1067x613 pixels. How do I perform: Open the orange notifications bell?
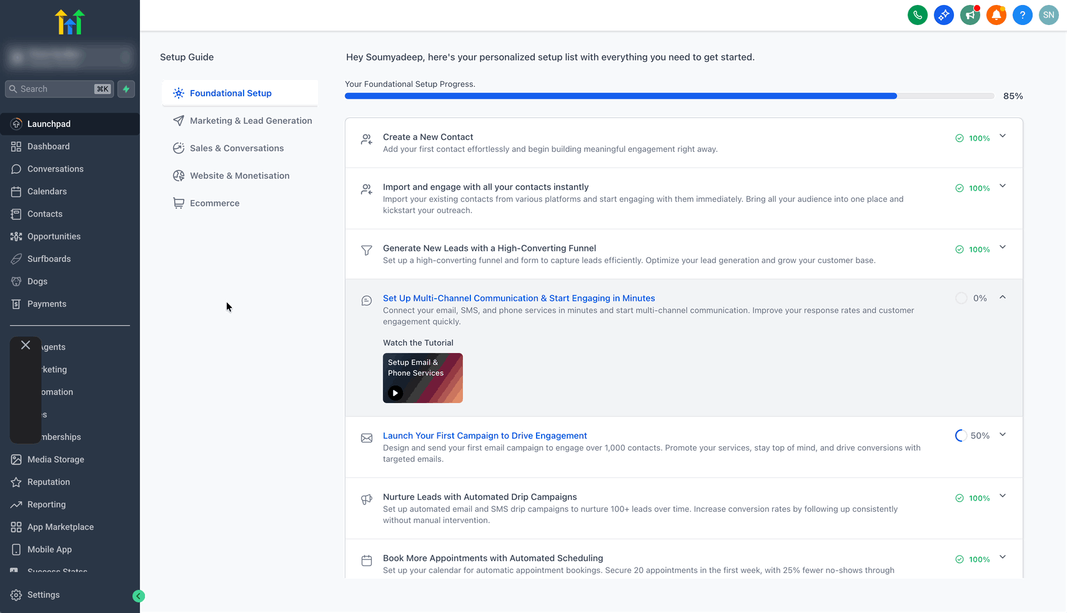coord(996,15)
